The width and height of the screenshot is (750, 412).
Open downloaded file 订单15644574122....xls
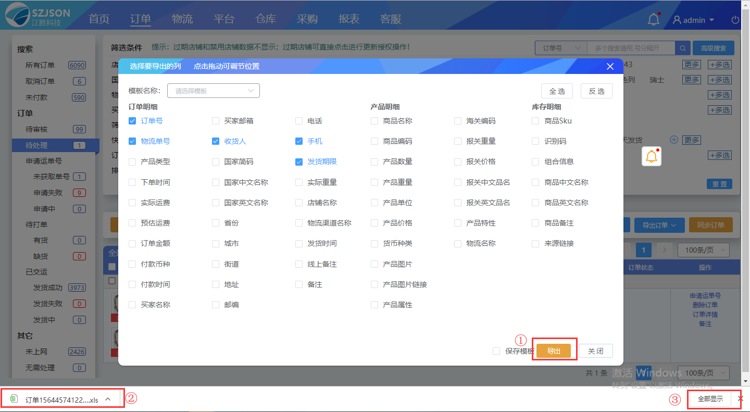61,400
